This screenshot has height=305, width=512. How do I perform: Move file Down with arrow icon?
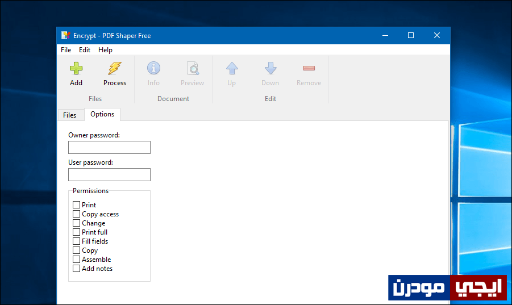[x=270, y=69]
